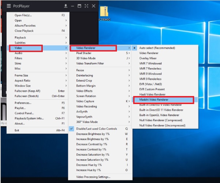This screenshot has width=220, height=183.
Task: Open the Video Effects submenu
Action: (x=100, y=91)
